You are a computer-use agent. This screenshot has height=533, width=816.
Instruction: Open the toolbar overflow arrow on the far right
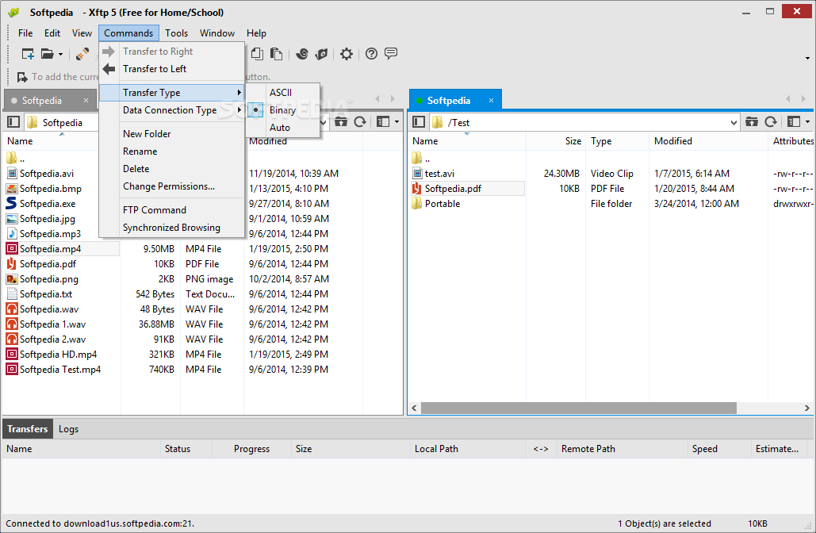[807, 58]
